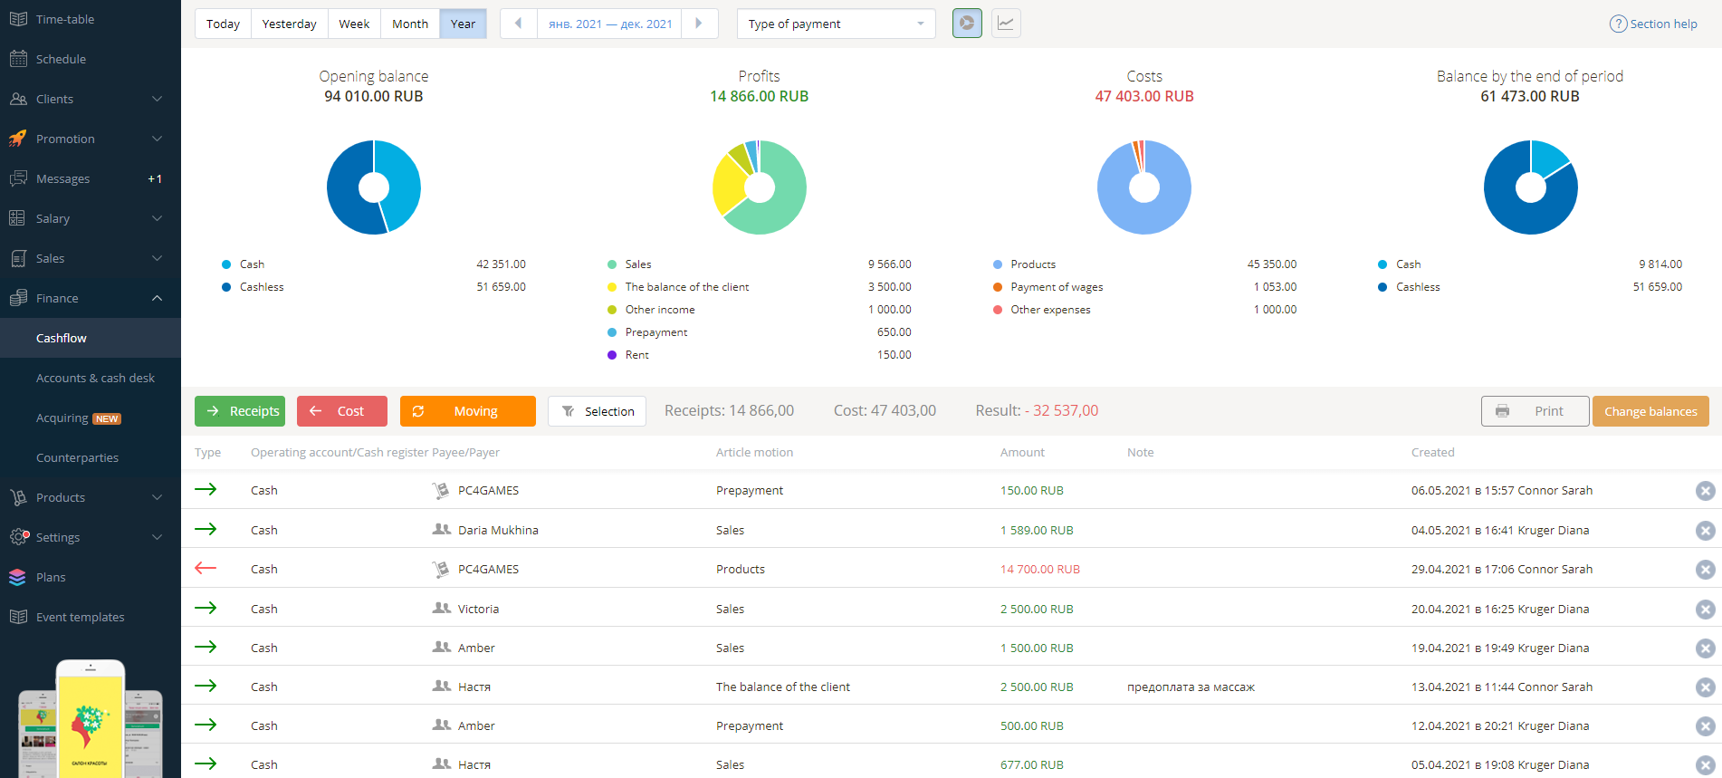The image size is (1722, 778).
Task: Click the Promotion rocket icon
Action: [x=18, y=139]
